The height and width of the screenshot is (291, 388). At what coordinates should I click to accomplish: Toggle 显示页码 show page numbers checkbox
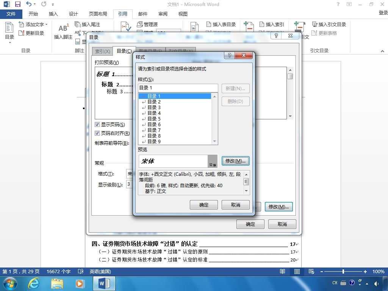click(x=97, y=124)
